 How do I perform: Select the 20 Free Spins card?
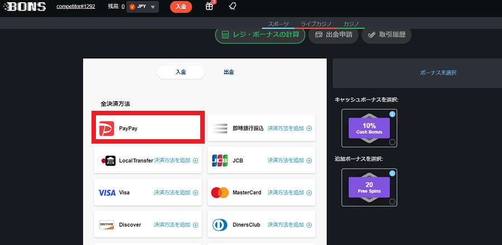point(369,188)
